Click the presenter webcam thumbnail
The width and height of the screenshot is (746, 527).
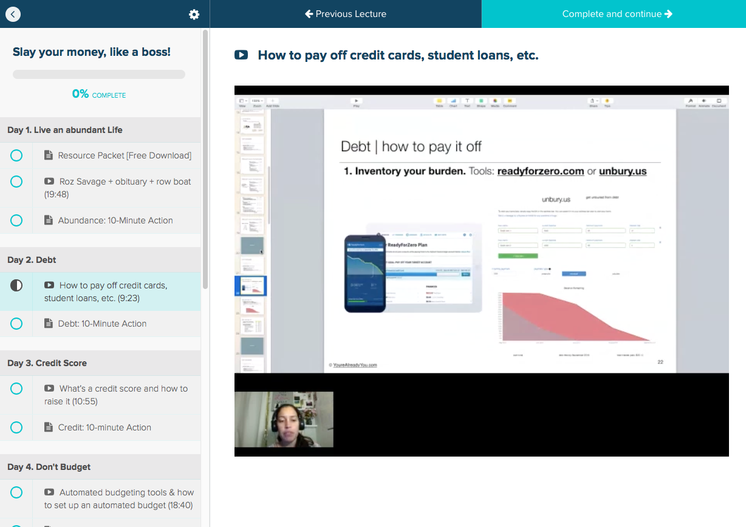[284, 420]
